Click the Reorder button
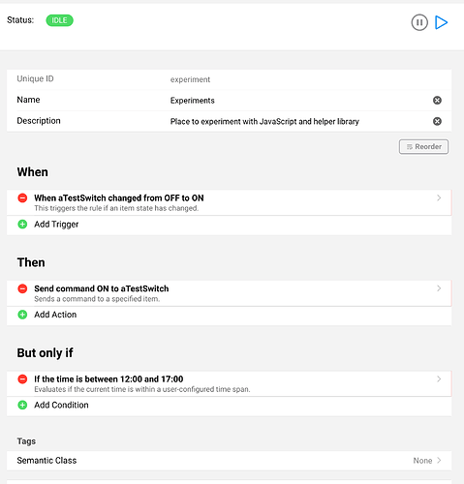Viewport: 464px width, 484px height. pyautogui.click(x=423, y=147)
